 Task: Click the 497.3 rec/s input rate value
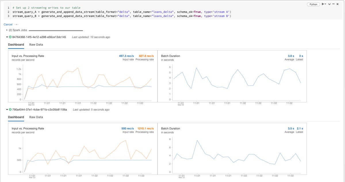point(126,56)
